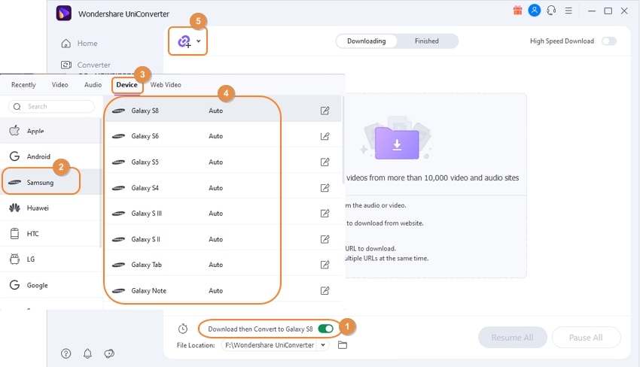Switch to the Web Video tab
This screenshot has height=367, width=640.
pos(166,85)
